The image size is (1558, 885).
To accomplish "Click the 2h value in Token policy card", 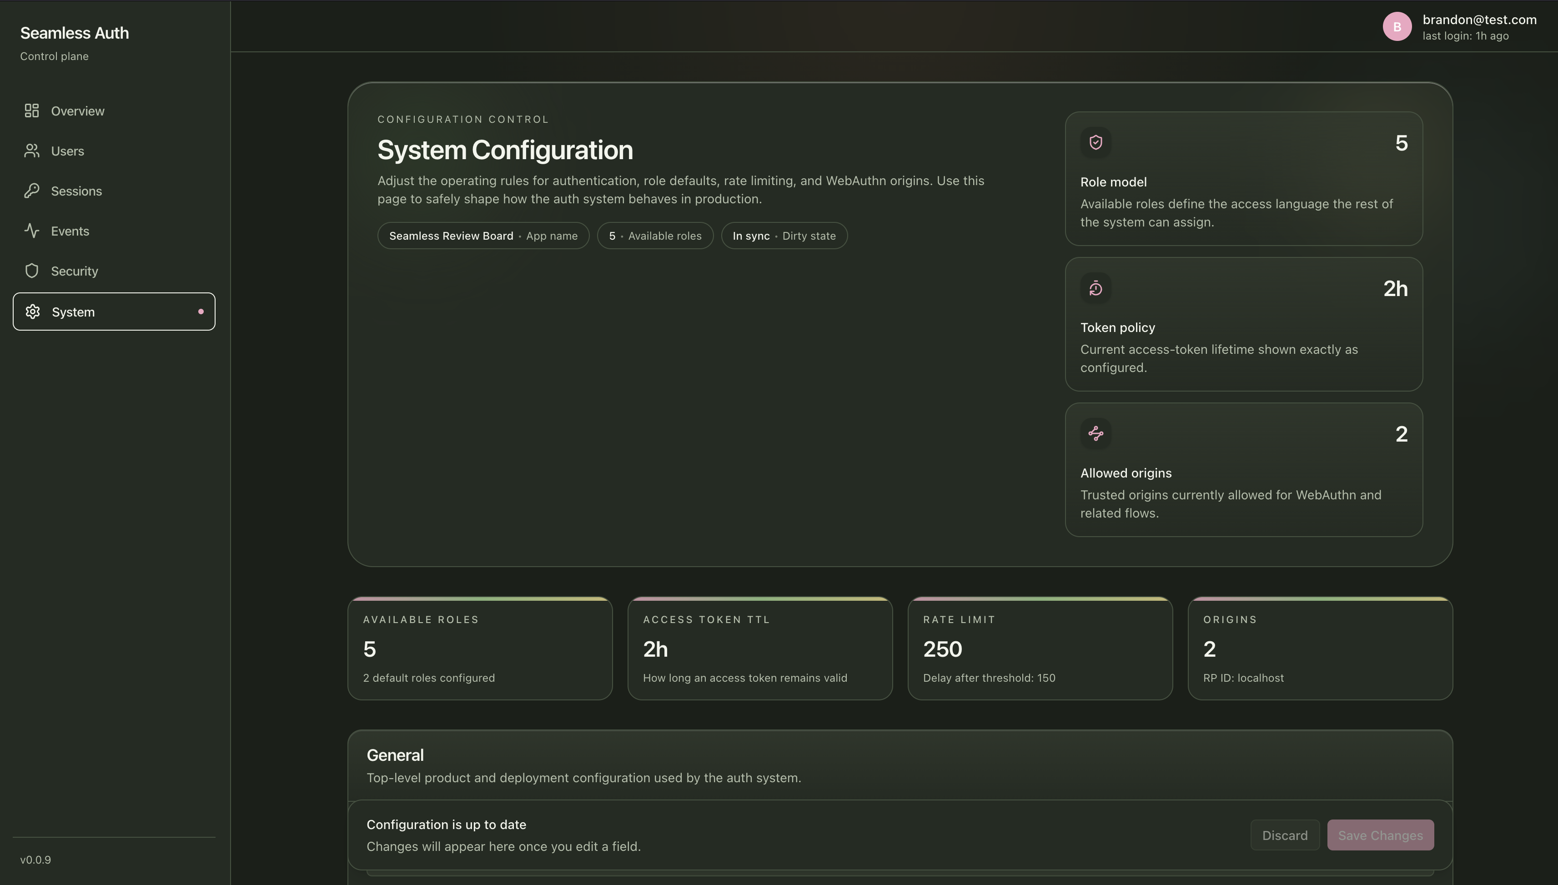I will [x=1395, y=289].
